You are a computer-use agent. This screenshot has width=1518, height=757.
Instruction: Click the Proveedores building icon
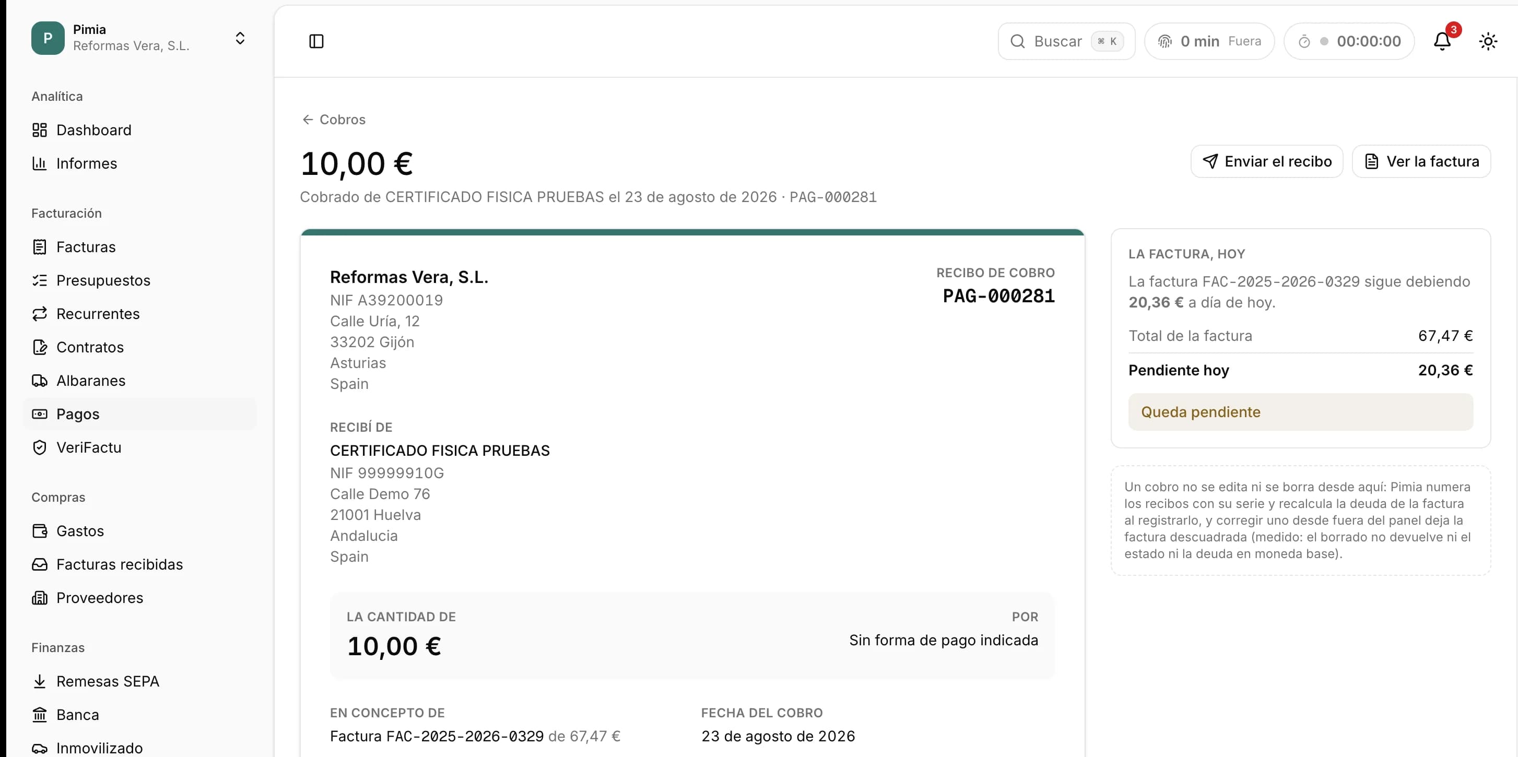tap(40, 598)
